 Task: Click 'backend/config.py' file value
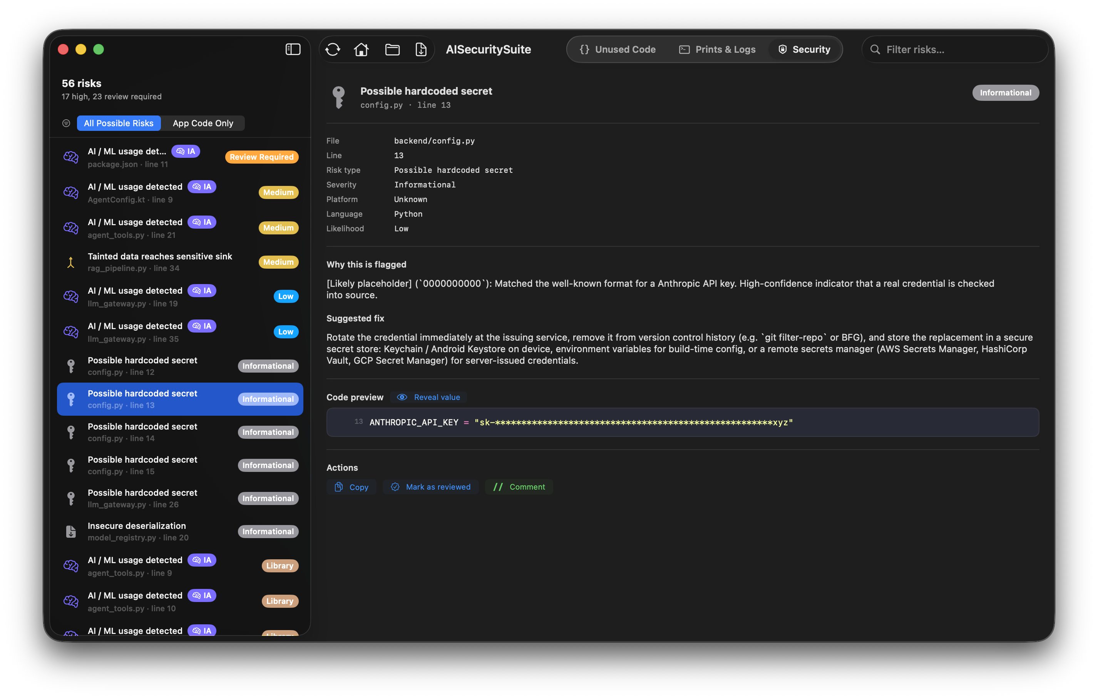coord(434,141)
